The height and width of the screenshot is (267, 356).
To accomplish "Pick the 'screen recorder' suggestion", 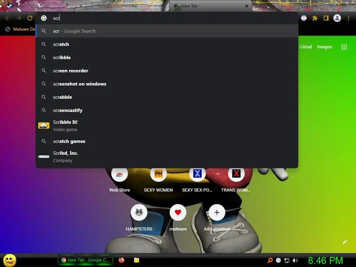I will pyautogui.click(x=167, y=71).
